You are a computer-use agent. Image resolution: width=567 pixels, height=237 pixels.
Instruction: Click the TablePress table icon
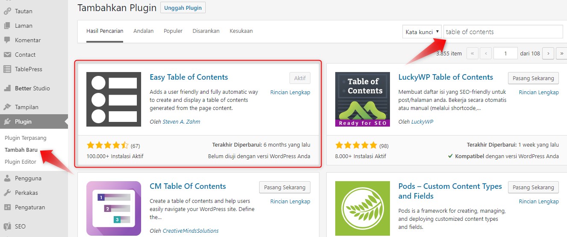click(x=7, y=69)
